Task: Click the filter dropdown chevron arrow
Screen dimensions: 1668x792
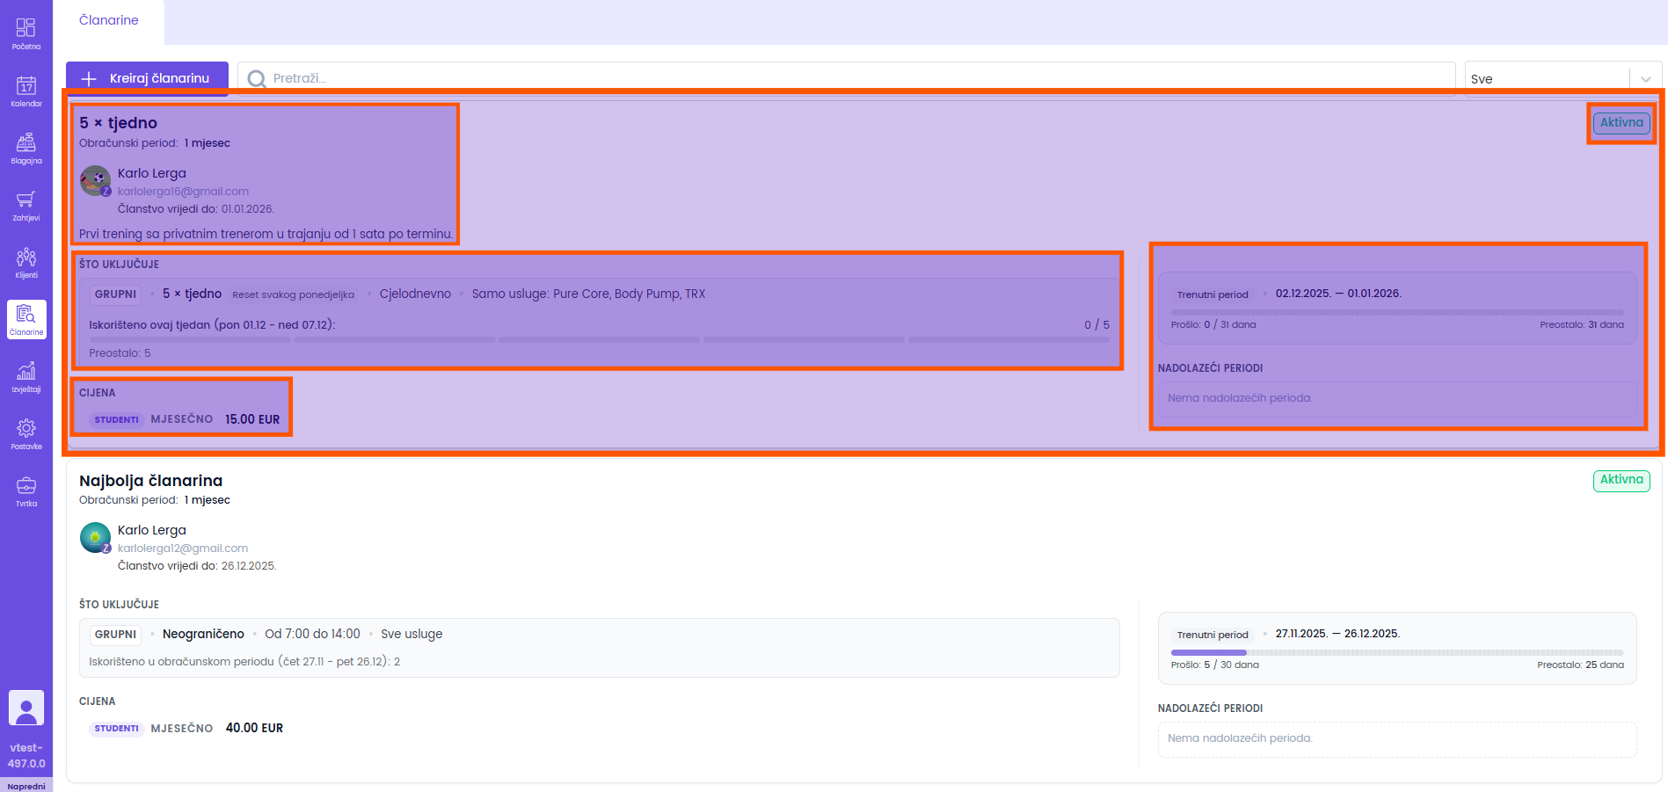Action: (1645, 79)
